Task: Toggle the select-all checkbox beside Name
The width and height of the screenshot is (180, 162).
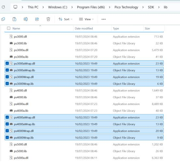Action: (x=8, y=28)
